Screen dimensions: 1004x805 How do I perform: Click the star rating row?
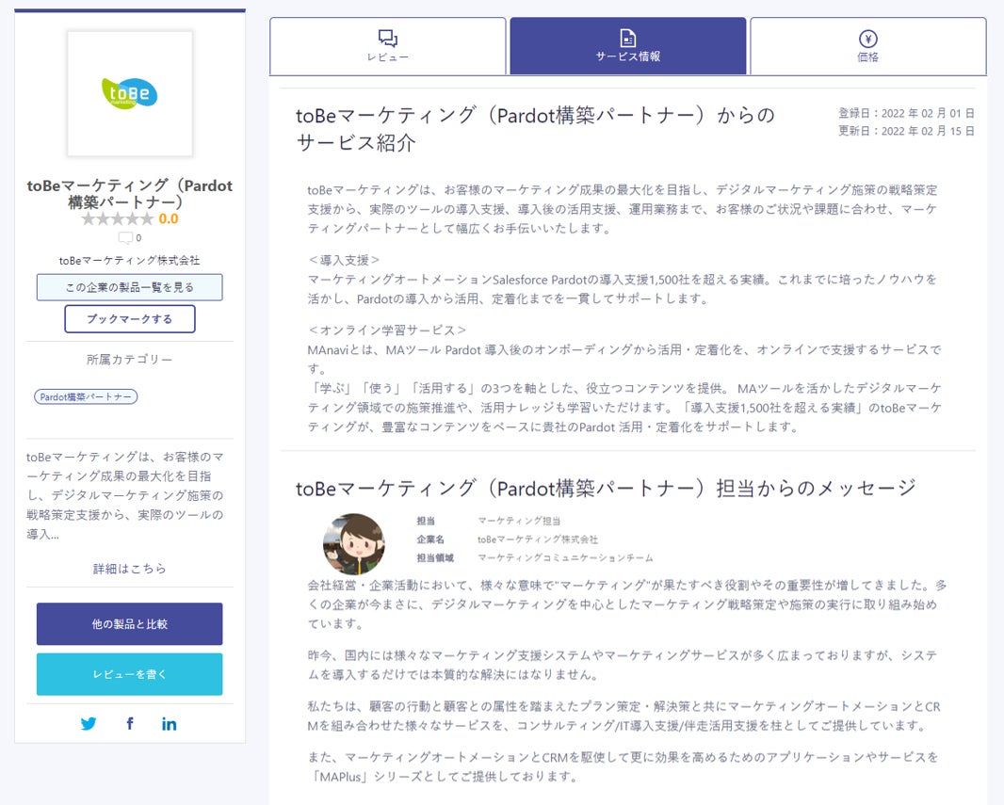[117, 219]
